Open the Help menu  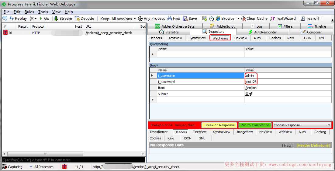pos(69,12)
